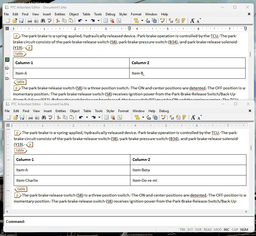Click Print icon in Document1.dita toolbar
This screenshot has height=236, width=256.
[x=30, y=21]
